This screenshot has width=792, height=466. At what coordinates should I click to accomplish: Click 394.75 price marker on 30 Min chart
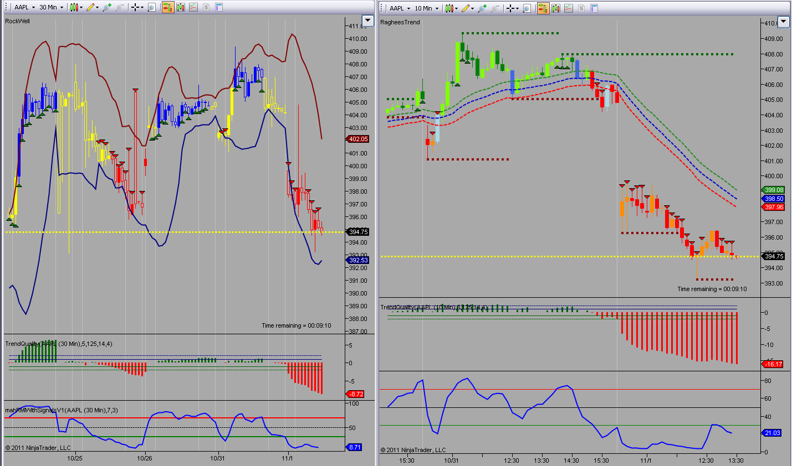(358, 232)
